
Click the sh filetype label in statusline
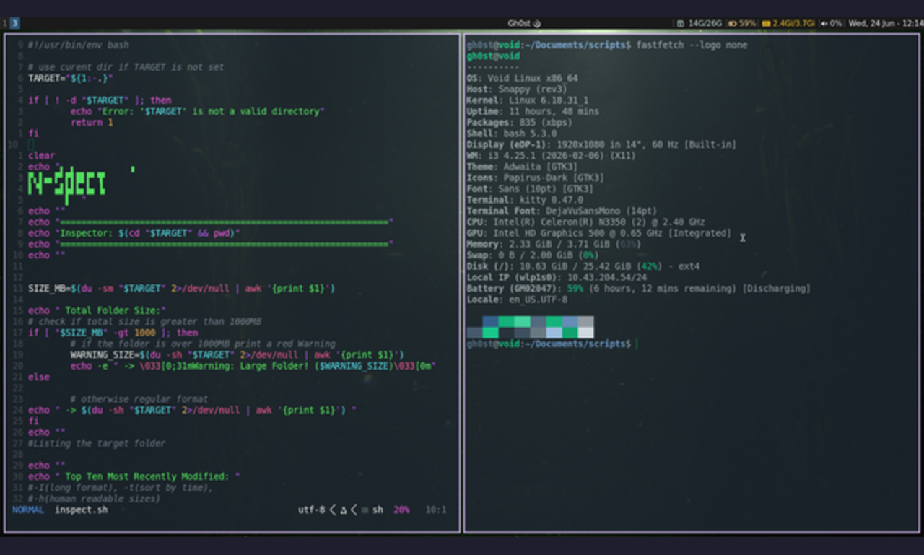click(x=378, y=510)
